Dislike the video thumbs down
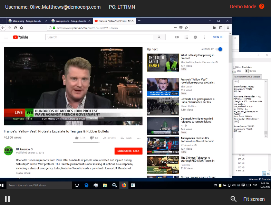Screen dimensions: 271x205 click(92, 138)
